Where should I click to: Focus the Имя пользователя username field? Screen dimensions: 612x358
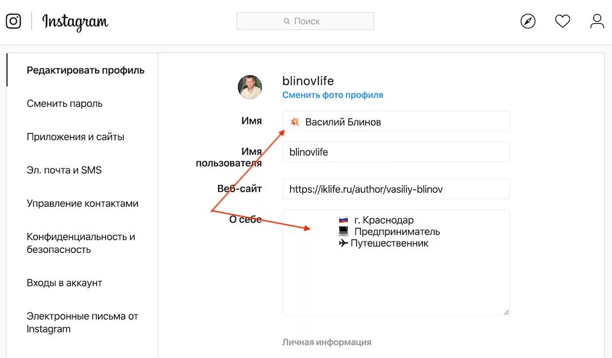(x=396, y=152)
